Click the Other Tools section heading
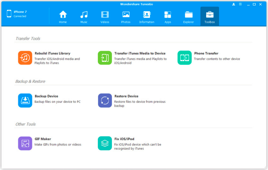The image size is (268, 170). point(26,124)
